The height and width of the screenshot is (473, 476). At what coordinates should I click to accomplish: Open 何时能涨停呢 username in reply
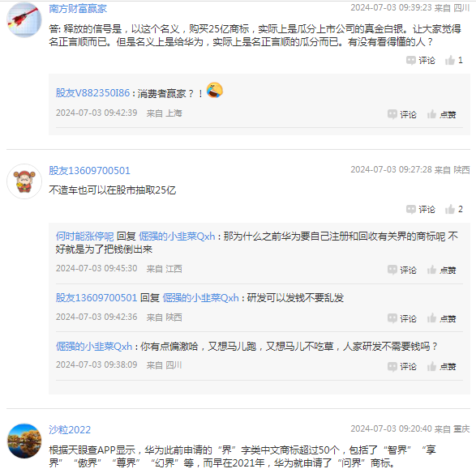(84, 236)
